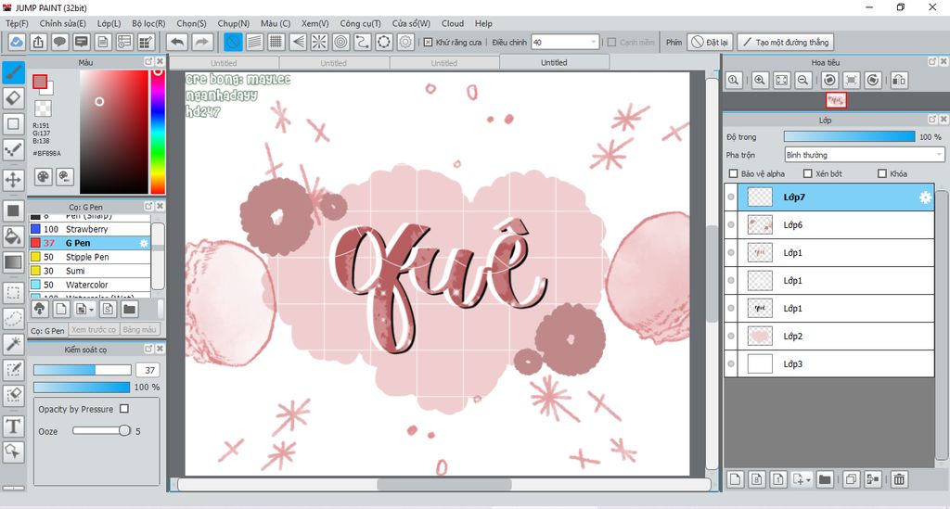Enable crisscross grid snap guide
Image resolution: width=950 pixels, height=509 pixels.
pos(276,43)
